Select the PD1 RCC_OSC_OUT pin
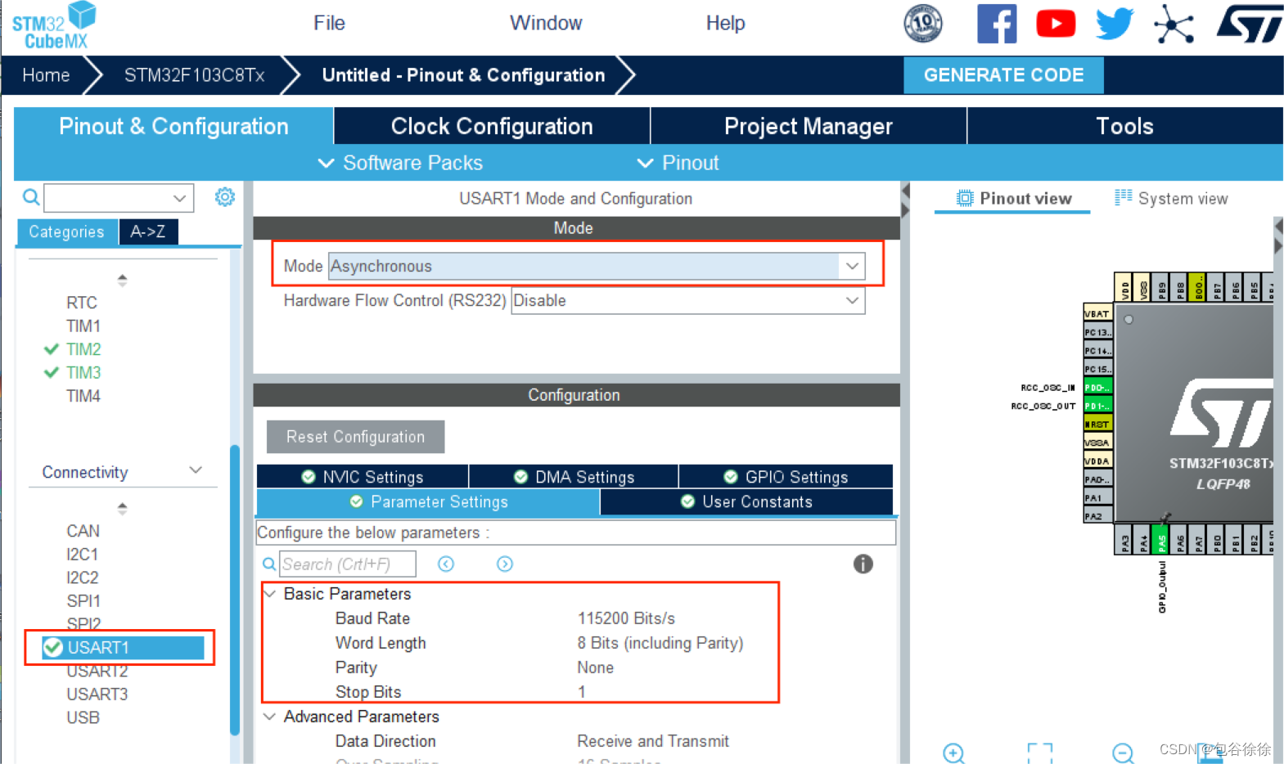 [1097, 406]
